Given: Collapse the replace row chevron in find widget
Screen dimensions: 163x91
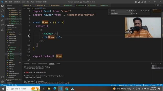Looking at the screenshot, I should [110, 12].
